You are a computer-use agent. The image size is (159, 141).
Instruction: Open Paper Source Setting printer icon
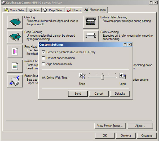coord(15,81)
